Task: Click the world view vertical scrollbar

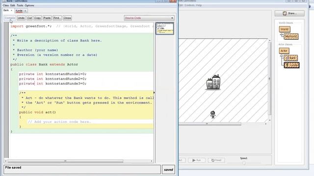Action: click(x=269, y=78)
